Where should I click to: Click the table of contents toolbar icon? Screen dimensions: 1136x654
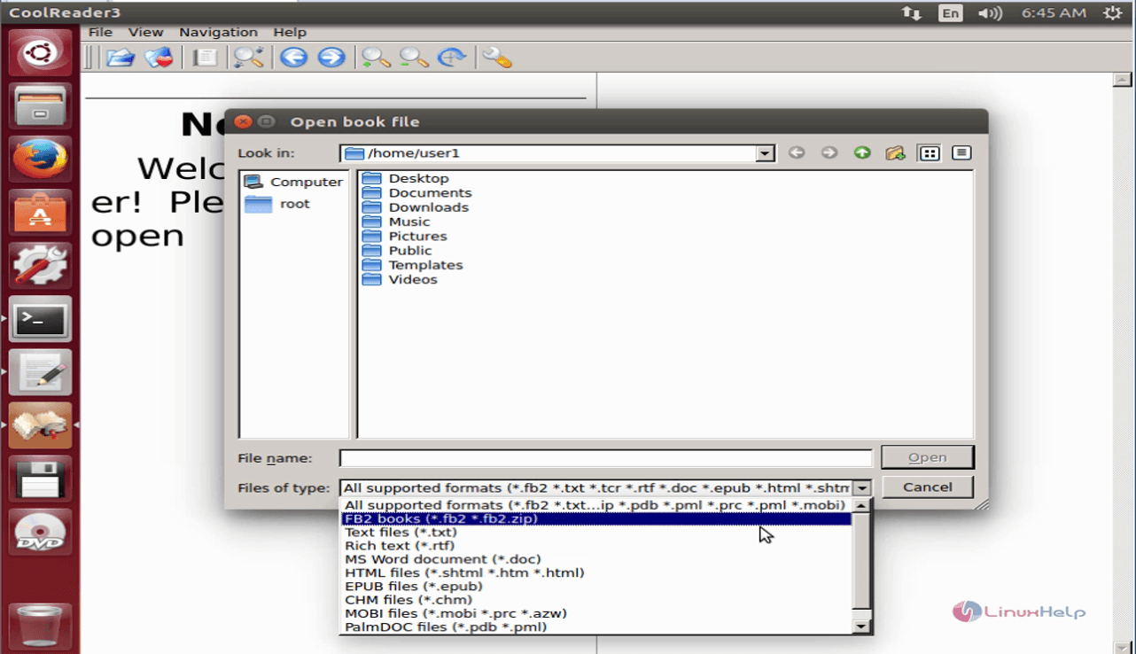(x=205, y=58)
